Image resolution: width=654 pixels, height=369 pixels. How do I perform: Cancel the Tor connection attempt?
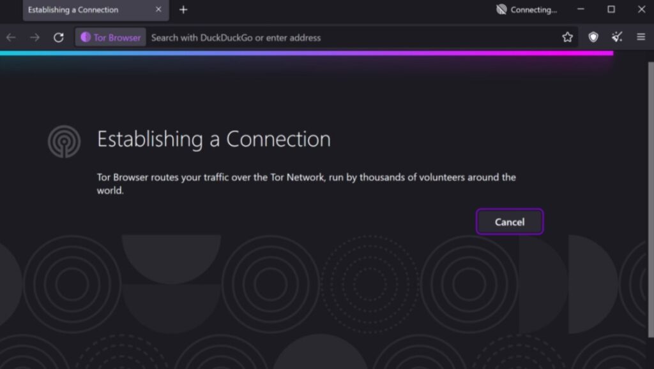pyautogui.click(x=509, y=222)
